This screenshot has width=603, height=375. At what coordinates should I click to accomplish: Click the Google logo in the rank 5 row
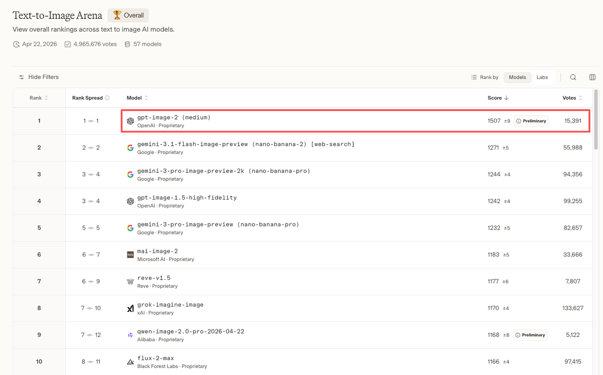[130, 228]
